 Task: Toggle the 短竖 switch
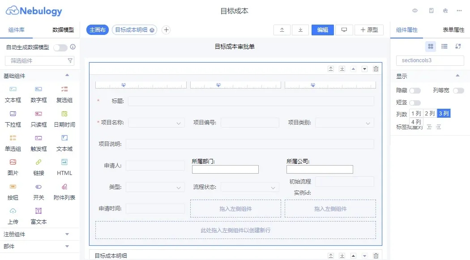(x=415, y=103)
